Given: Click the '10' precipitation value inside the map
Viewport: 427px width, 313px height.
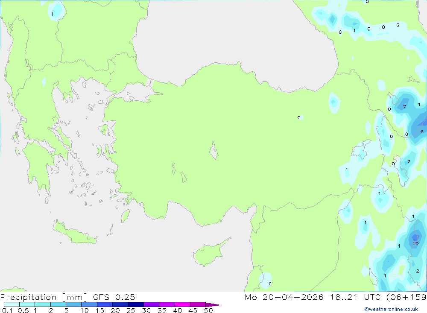Looking at the screenshot, I should 415,243.
